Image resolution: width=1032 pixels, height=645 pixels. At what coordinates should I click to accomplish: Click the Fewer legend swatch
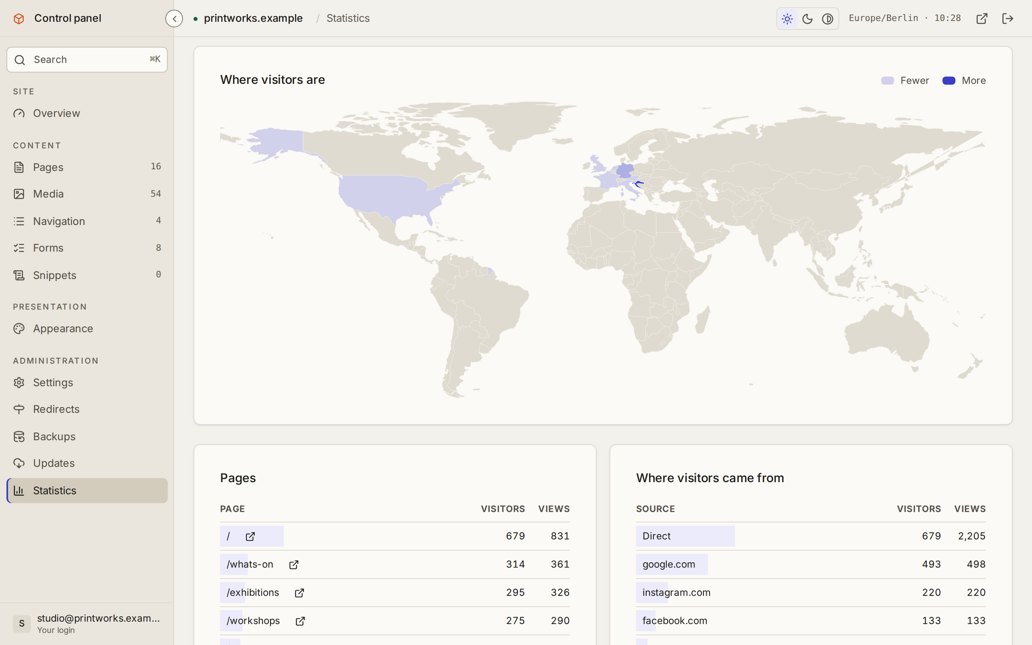pos(888,80)
